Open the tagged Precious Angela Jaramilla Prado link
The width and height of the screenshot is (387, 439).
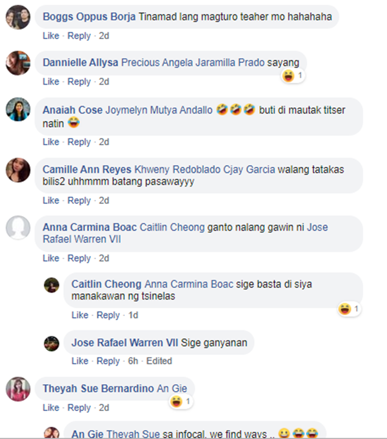tap(193, 62)
